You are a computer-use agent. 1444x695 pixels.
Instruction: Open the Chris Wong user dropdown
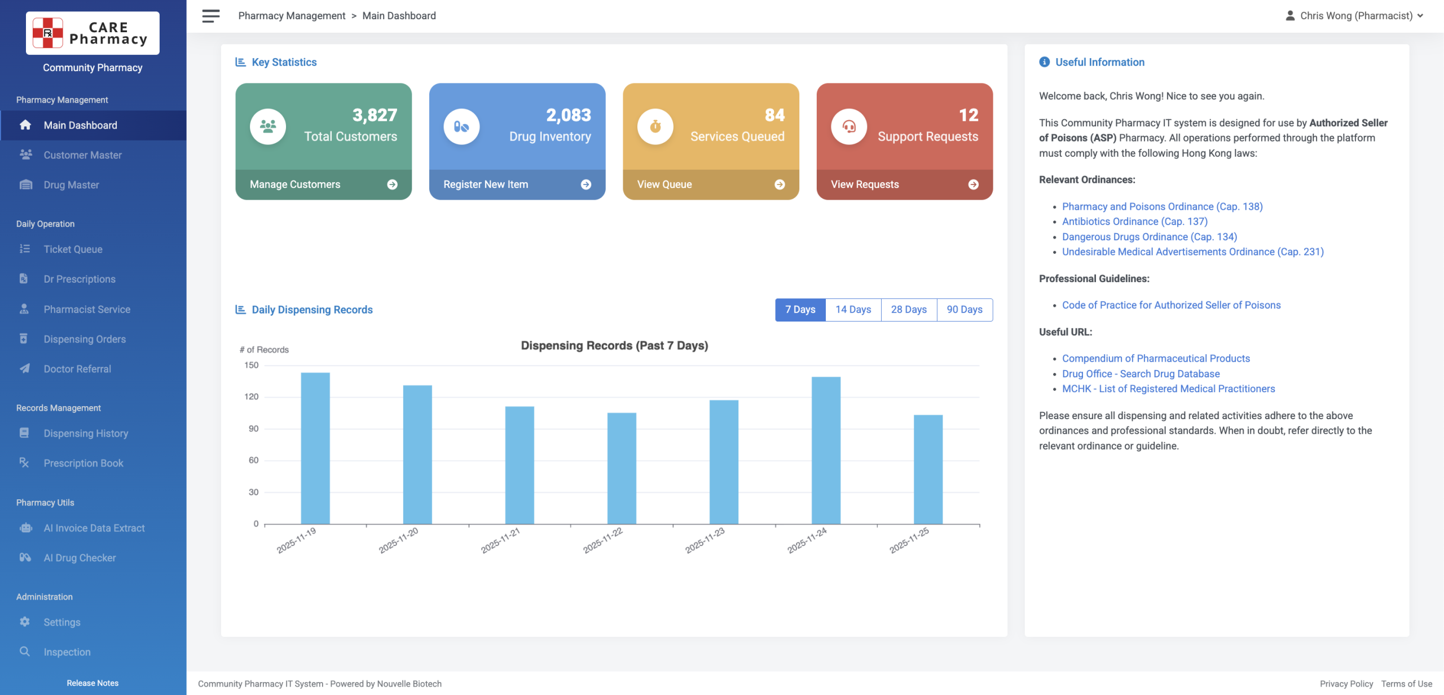coord(1355,16)
